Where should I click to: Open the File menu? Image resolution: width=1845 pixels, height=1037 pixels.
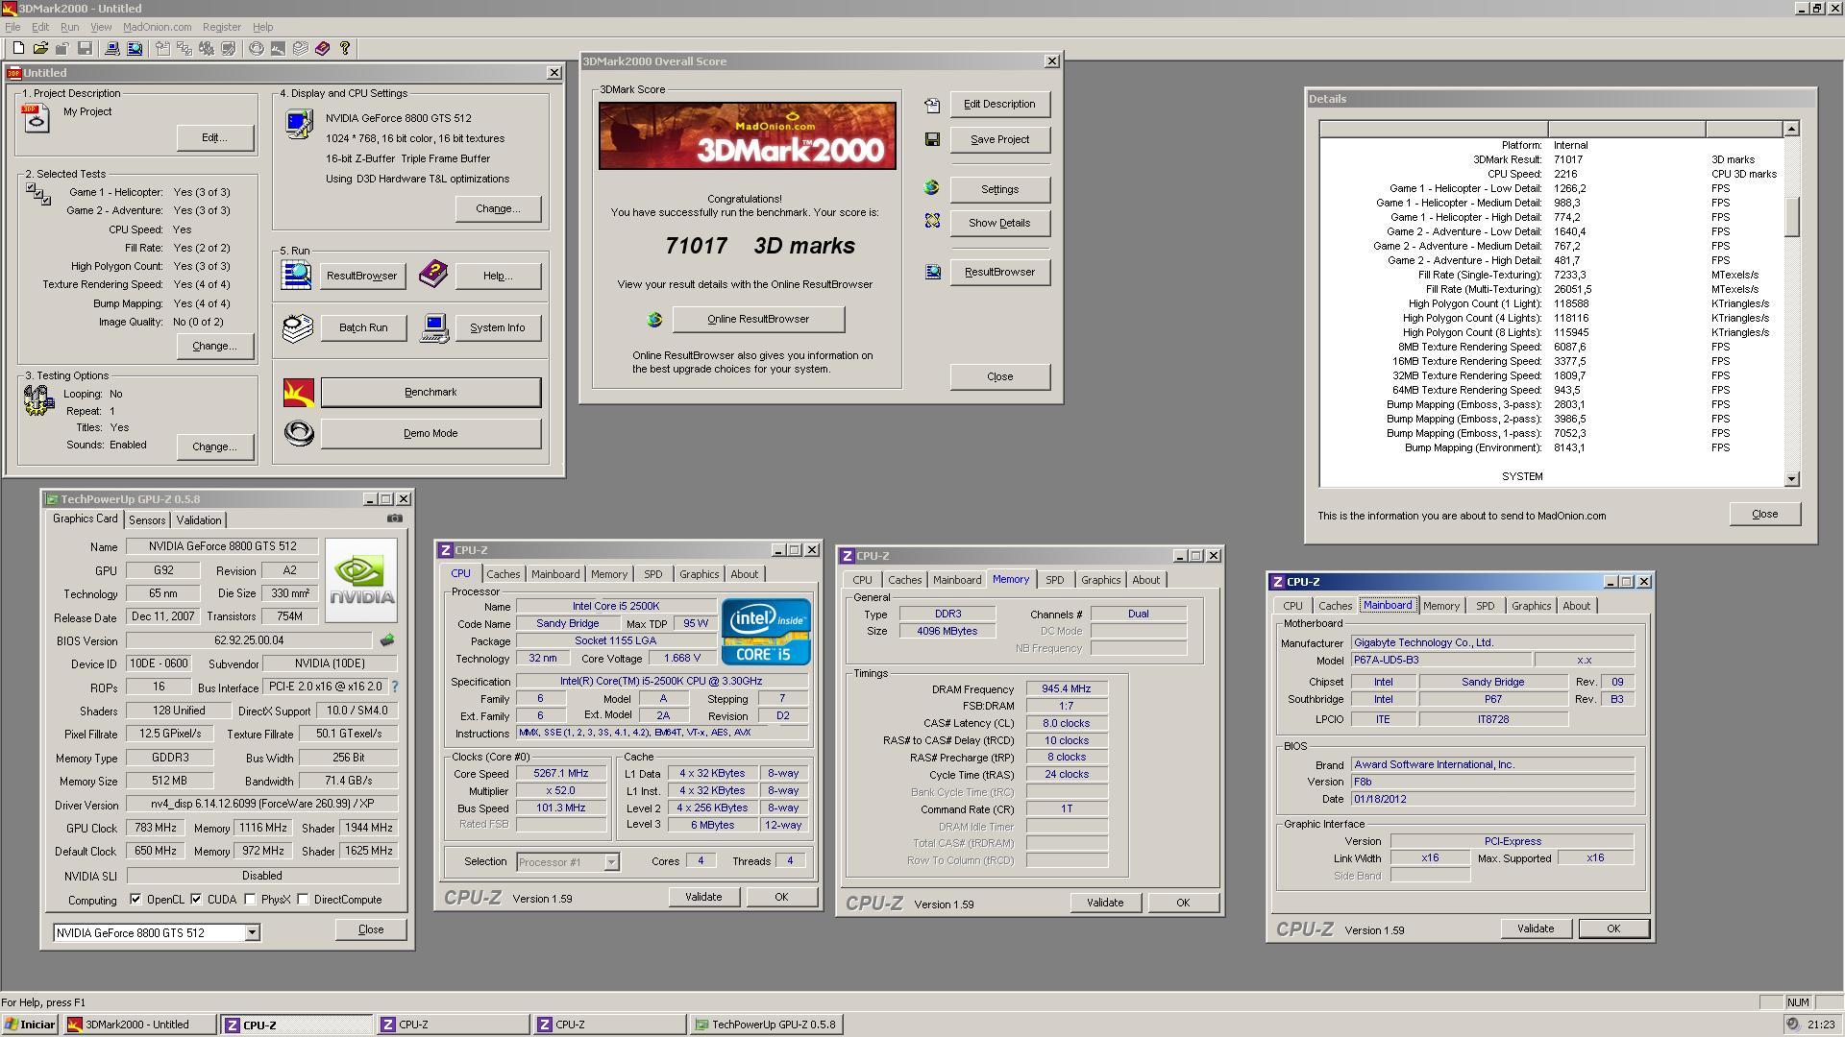12,27
